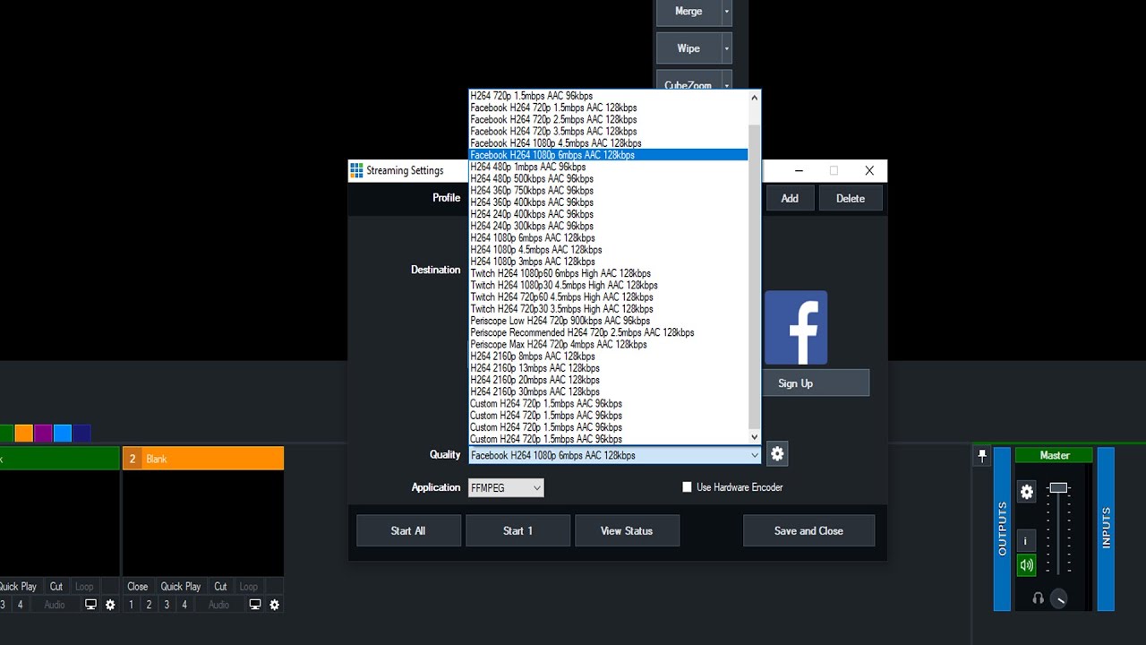The width and height of the screenshot is (1146, 645).
Task: Click the pin icon beside OUTPUTS
Action: 982,456
